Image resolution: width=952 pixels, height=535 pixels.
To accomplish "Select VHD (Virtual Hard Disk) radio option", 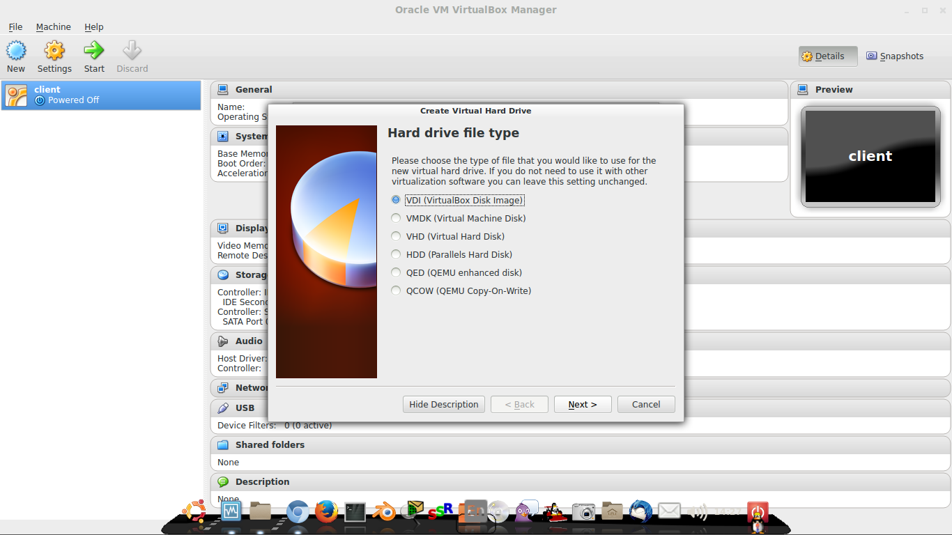I will click(396, 236).
